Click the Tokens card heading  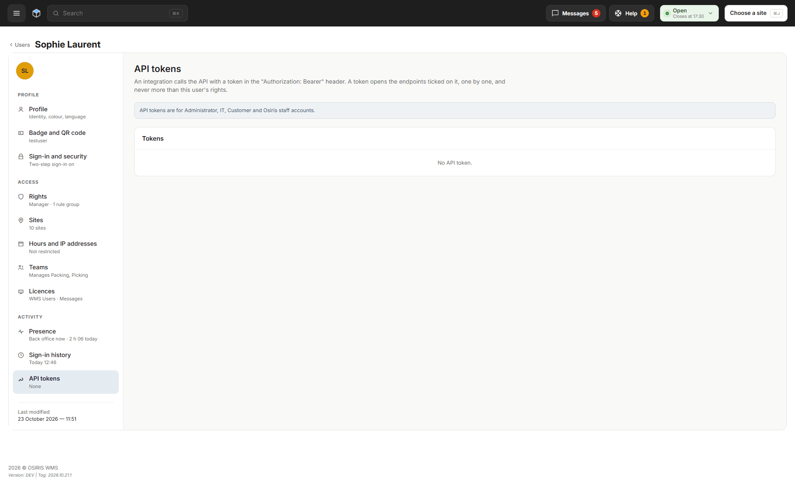153,139
